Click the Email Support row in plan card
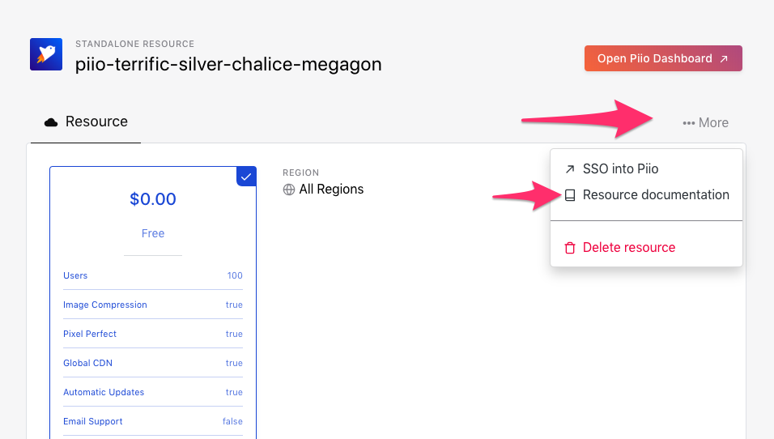Viewport: 774px width, 439px height. pos(153,421)
